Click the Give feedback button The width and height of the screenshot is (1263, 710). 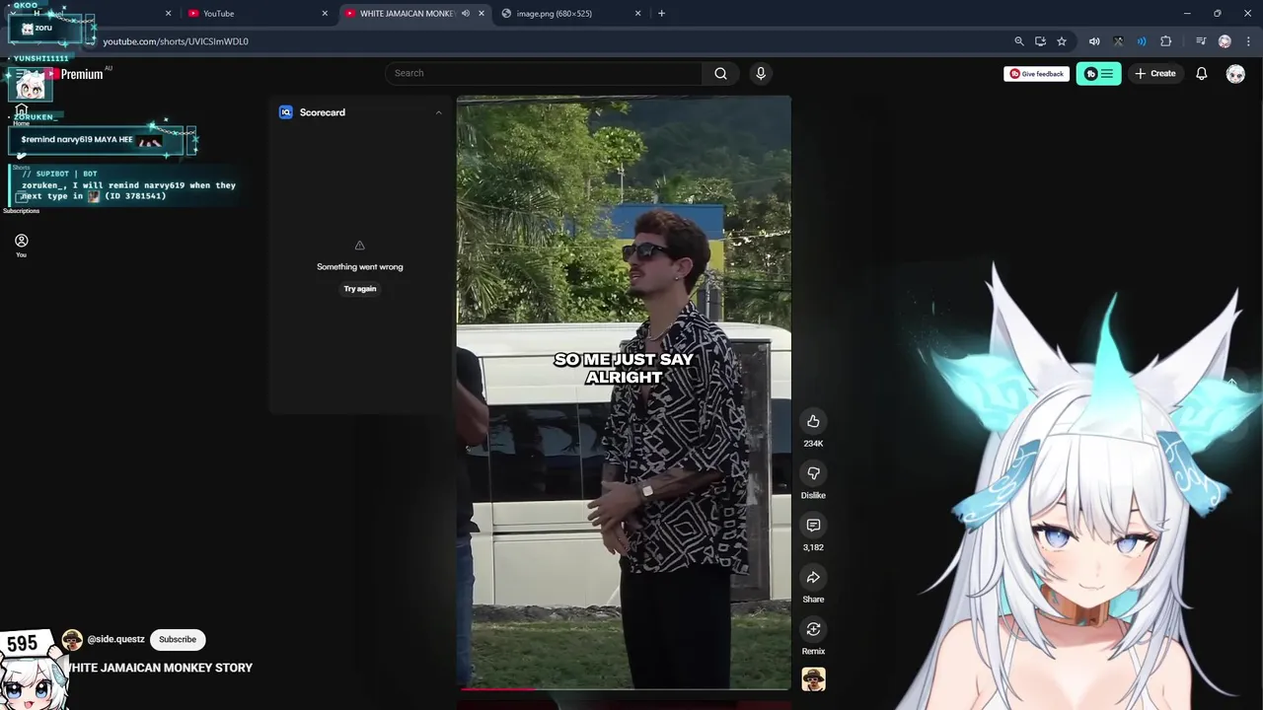(1036, 74)
